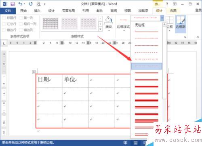Toggle the 最后一列 last column checkbox
Image resolution: width=202 pixels, height=146 pixels.
click(21, 24)
